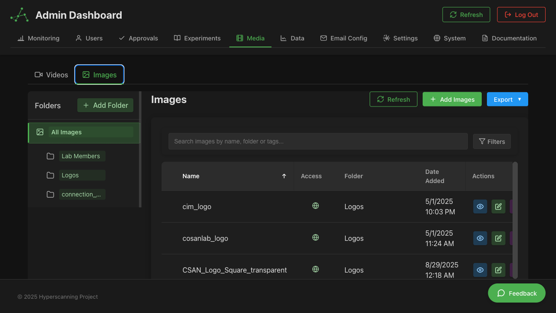The image size is (556, 313).
Task: Click the folder icon beside Lab Members
Action: click(x=50, y=156)
